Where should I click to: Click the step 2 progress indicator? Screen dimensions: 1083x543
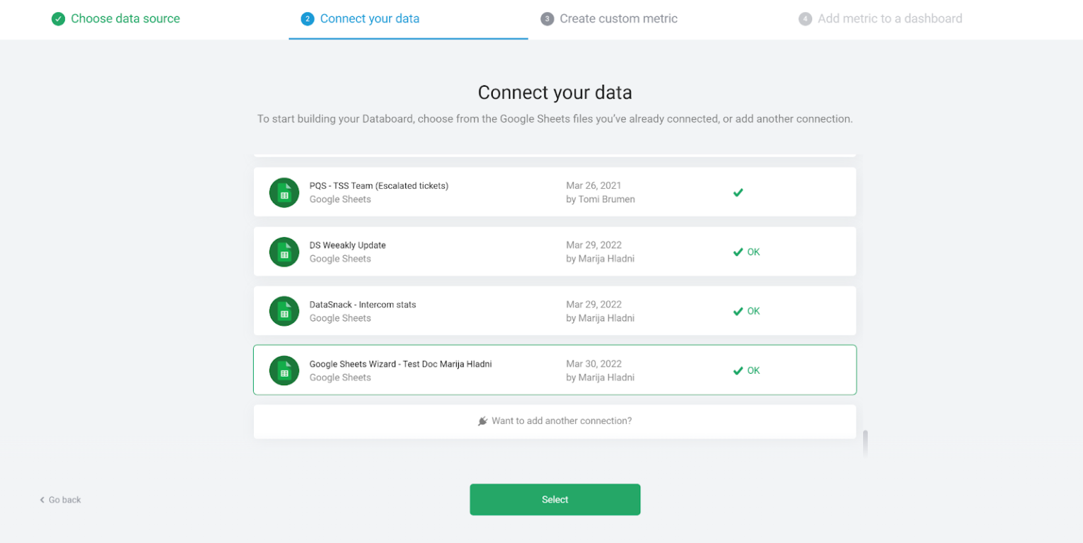tap(307, 18)
